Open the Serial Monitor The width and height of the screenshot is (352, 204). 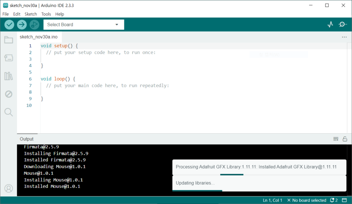tap(343, 24)
